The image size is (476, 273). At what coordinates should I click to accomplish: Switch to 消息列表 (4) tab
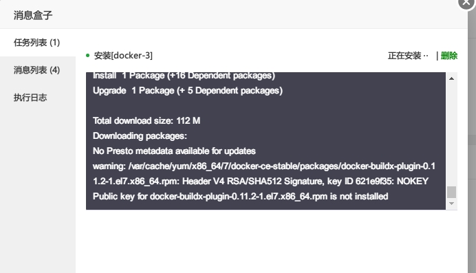coord(38,70)
